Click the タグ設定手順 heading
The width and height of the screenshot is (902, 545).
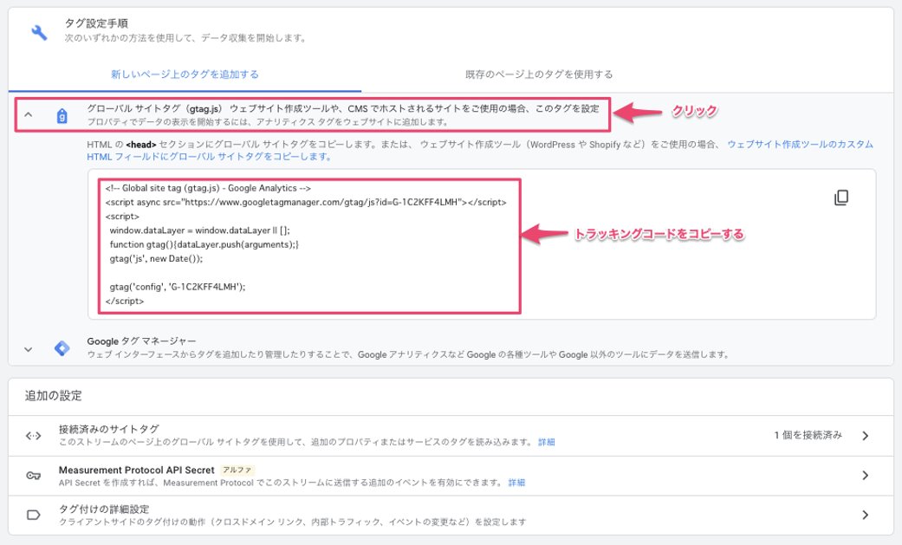click(96, 23)
